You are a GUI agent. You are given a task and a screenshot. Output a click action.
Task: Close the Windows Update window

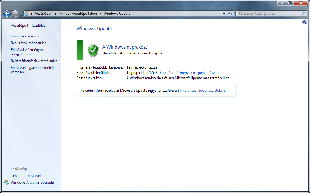coord(301,3)
